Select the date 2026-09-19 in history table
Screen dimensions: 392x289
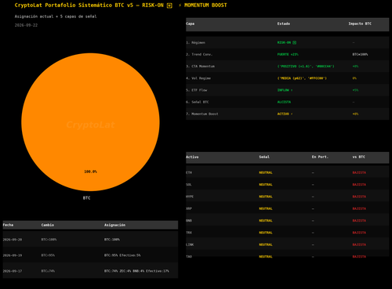(13, 255)
